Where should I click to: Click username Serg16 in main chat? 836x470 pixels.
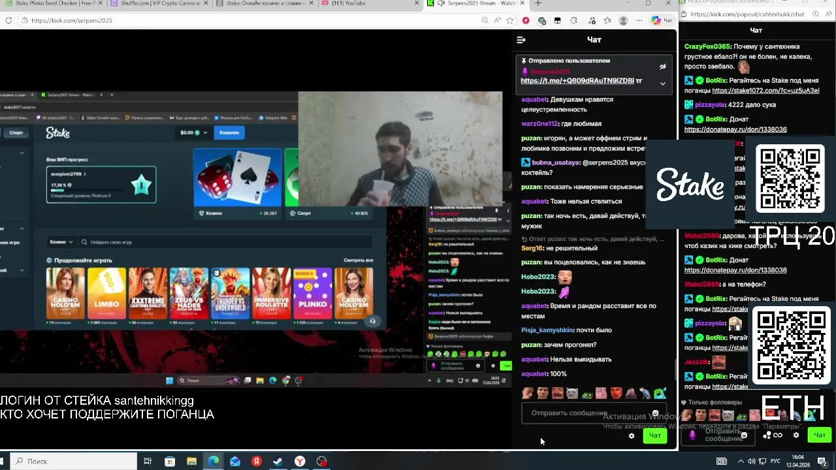[532, 248]
